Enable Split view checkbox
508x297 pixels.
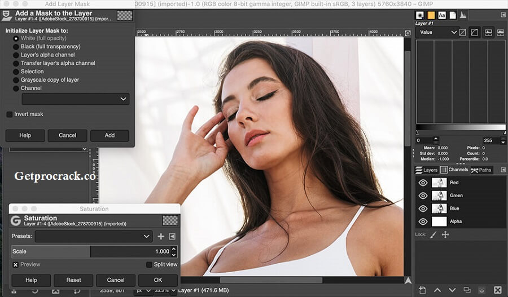149,265
